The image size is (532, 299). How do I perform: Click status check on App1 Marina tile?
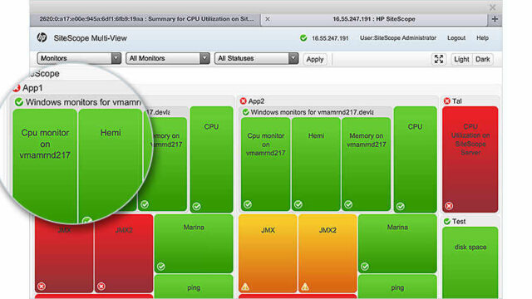(161, 267)
